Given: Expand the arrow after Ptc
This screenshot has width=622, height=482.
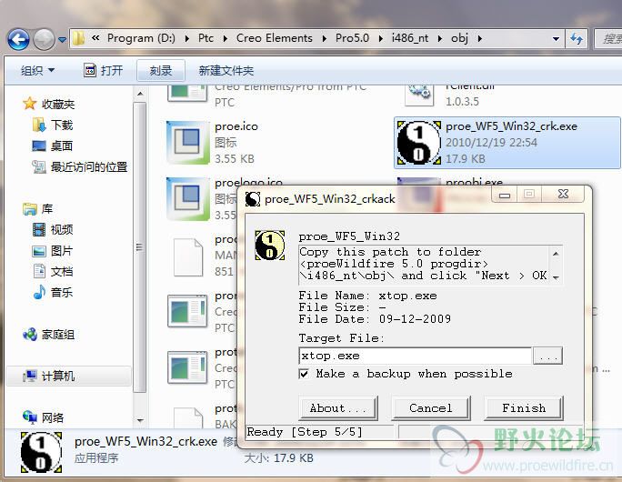Looking at the screenshot, I should [x=226, y=38].
